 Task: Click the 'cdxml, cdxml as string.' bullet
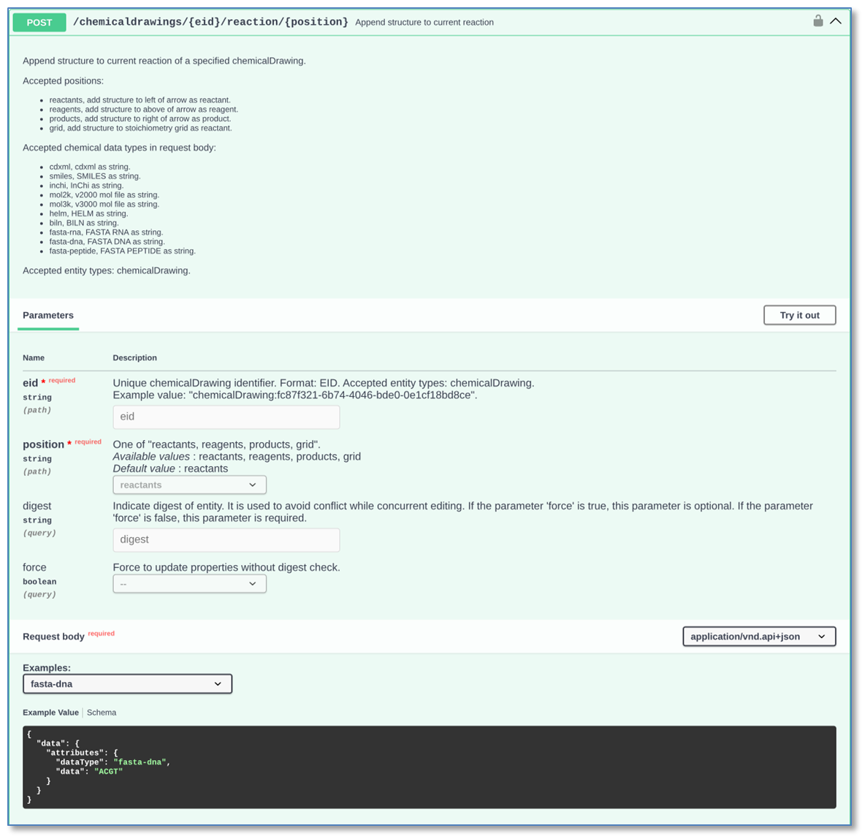click(x=90, y=167)
